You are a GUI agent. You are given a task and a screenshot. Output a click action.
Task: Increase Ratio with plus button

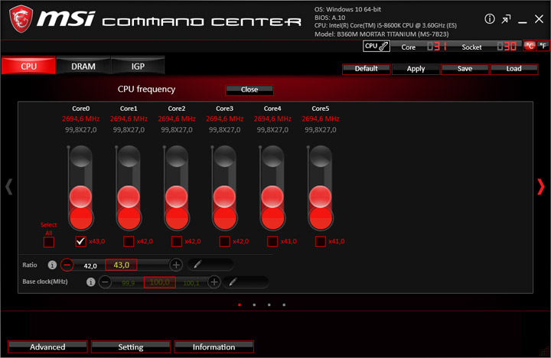176,265
